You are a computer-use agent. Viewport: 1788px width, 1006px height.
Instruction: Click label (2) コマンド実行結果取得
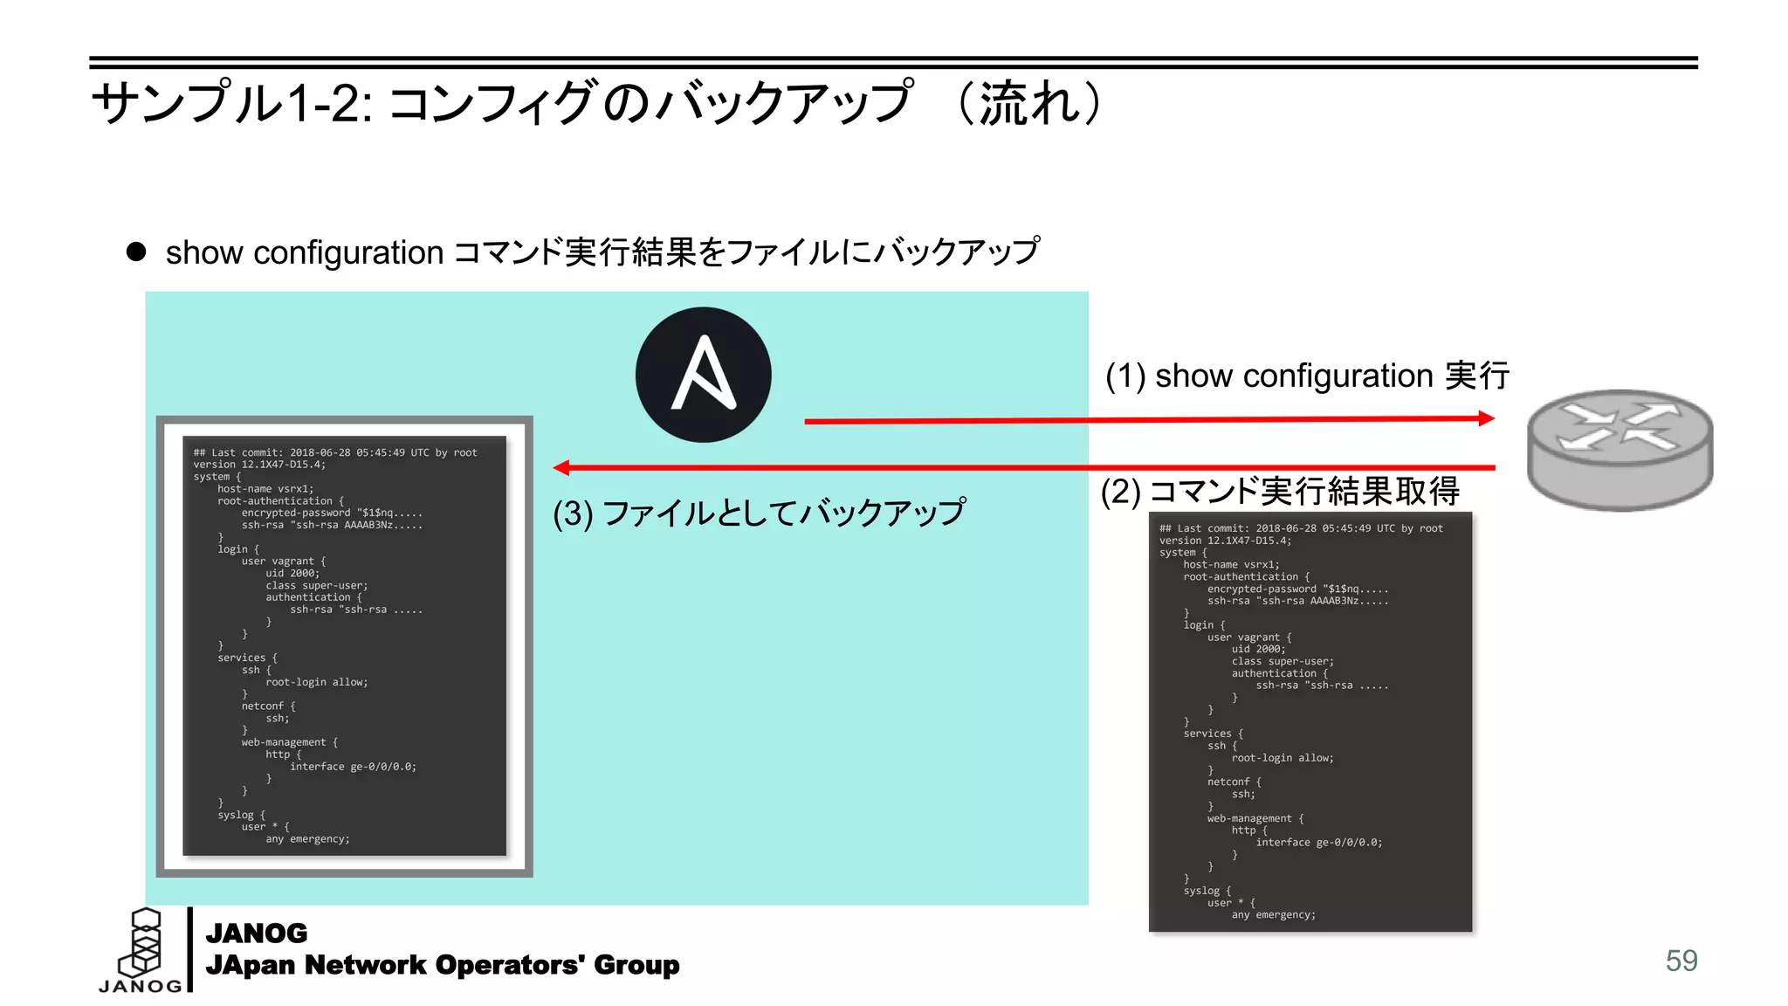point(1280,491)
